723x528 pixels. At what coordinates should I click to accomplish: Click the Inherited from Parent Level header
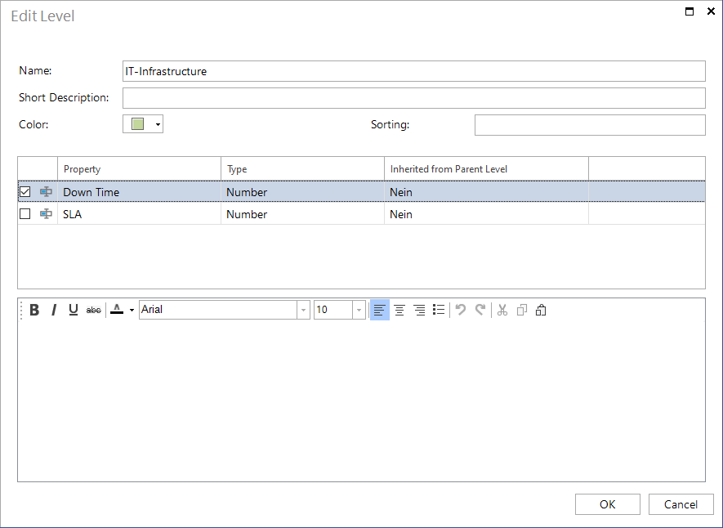point(486,168)
